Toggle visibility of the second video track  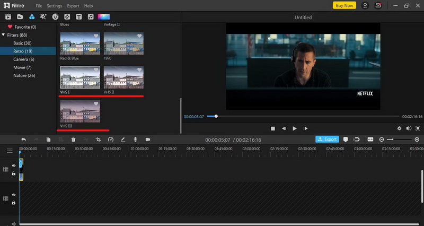point(14,195)
